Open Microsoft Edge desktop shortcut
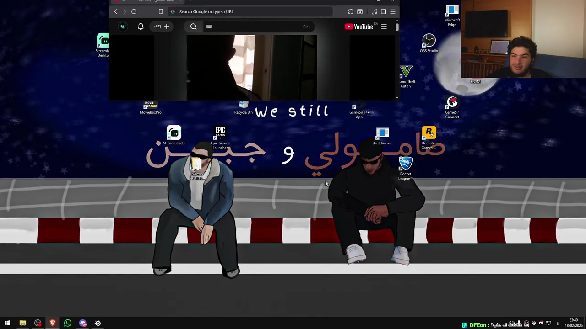The height and width of the screenshot is (329, 586). pos(452,16)
